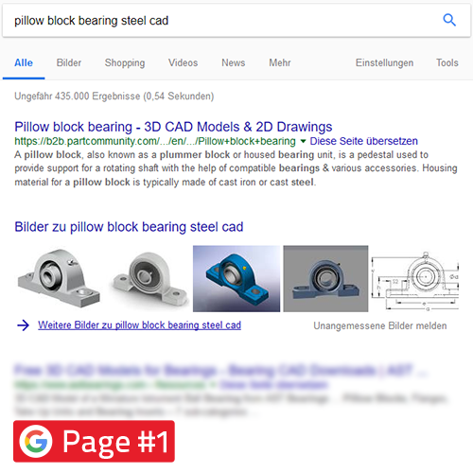Click Unangemessene Bilder melden
The height and width of the screenshot is (473, 473).
(x=380, y=325)
